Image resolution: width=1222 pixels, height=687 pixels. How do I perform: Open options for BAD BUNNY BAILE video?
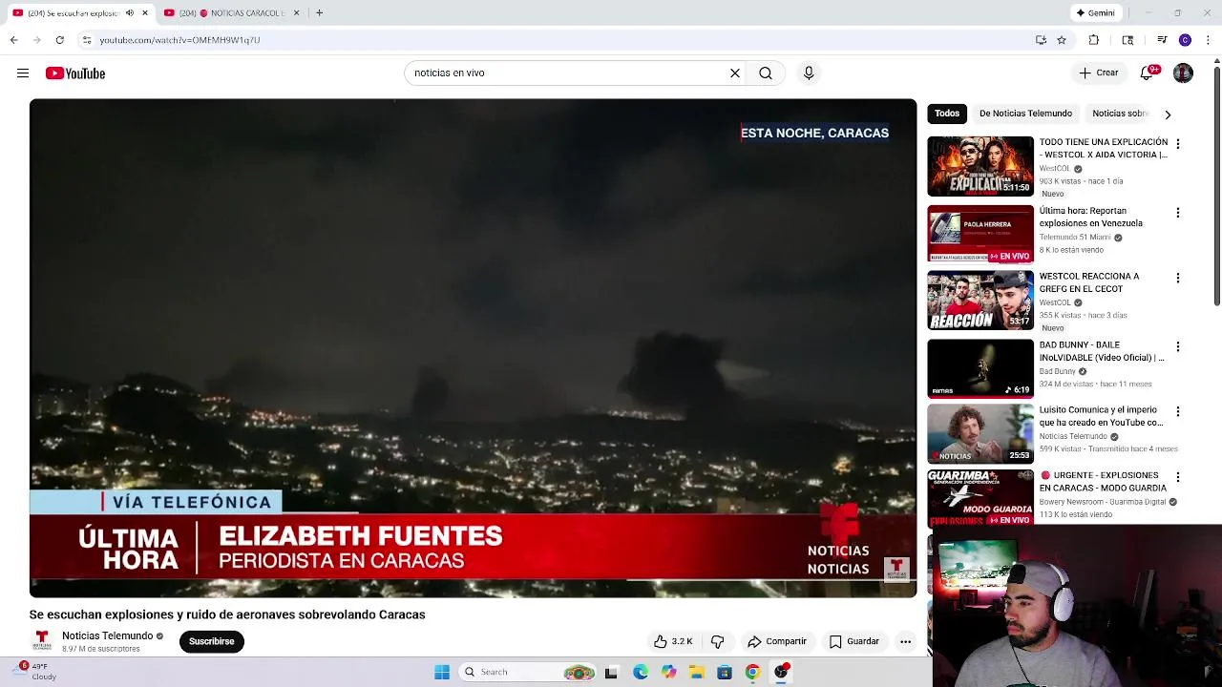pos(1177,347)
